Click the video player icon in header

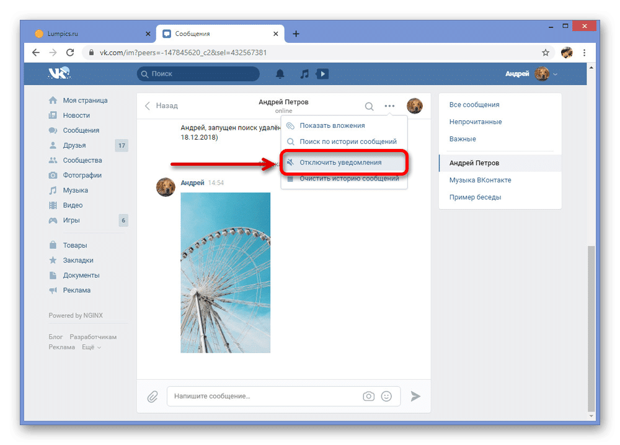(322, 74)
